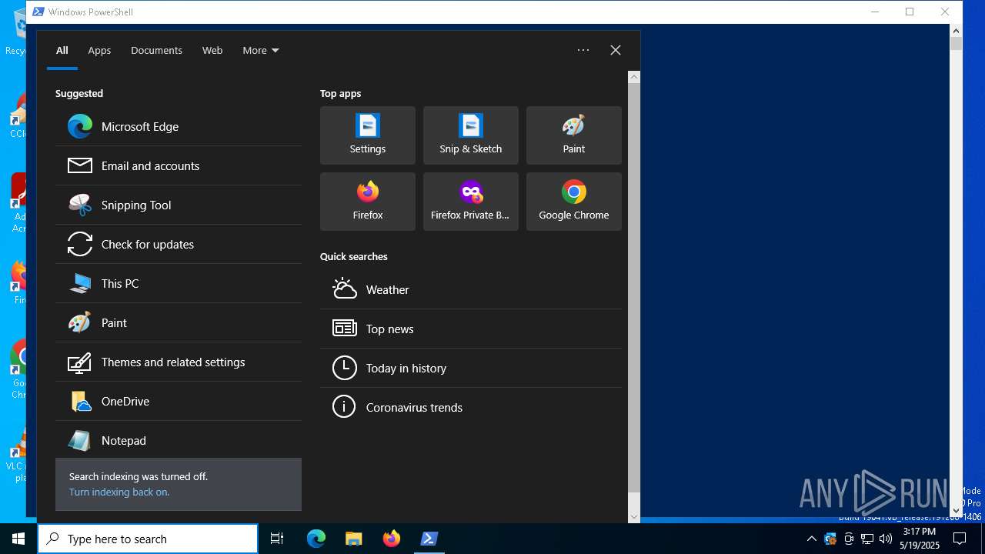Open File Explorer on the taskbar
985x554 pixels.
[353, 539]
